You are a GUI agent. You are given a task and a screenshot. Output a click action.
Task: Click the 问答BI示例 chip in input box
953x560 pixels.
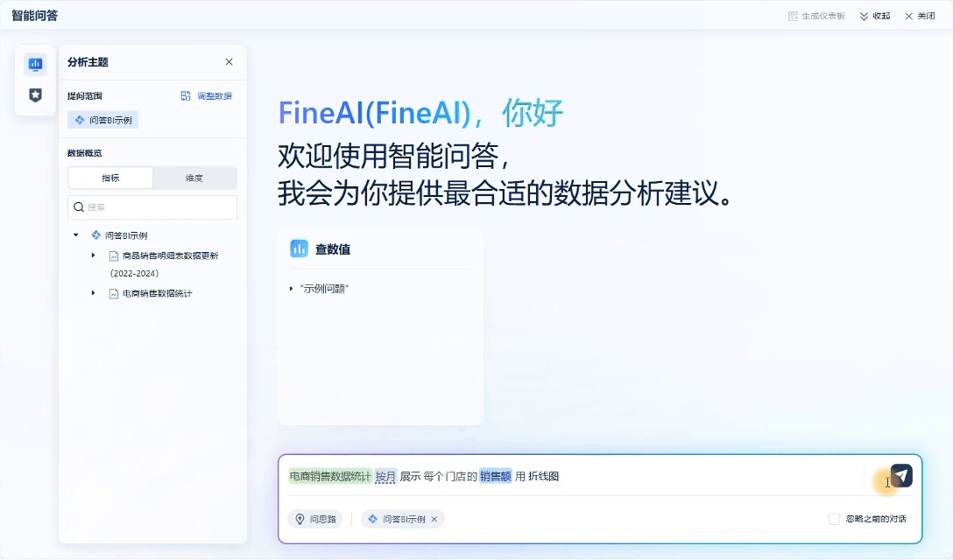click(403, 519)
